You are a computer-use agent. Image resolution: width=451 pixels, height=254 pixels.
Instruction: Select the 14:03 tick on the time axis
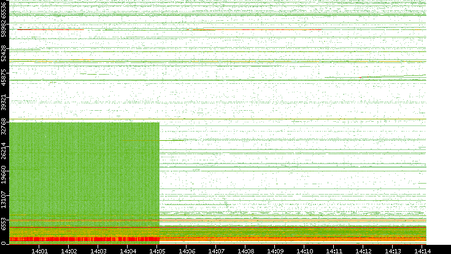[98, 250]
